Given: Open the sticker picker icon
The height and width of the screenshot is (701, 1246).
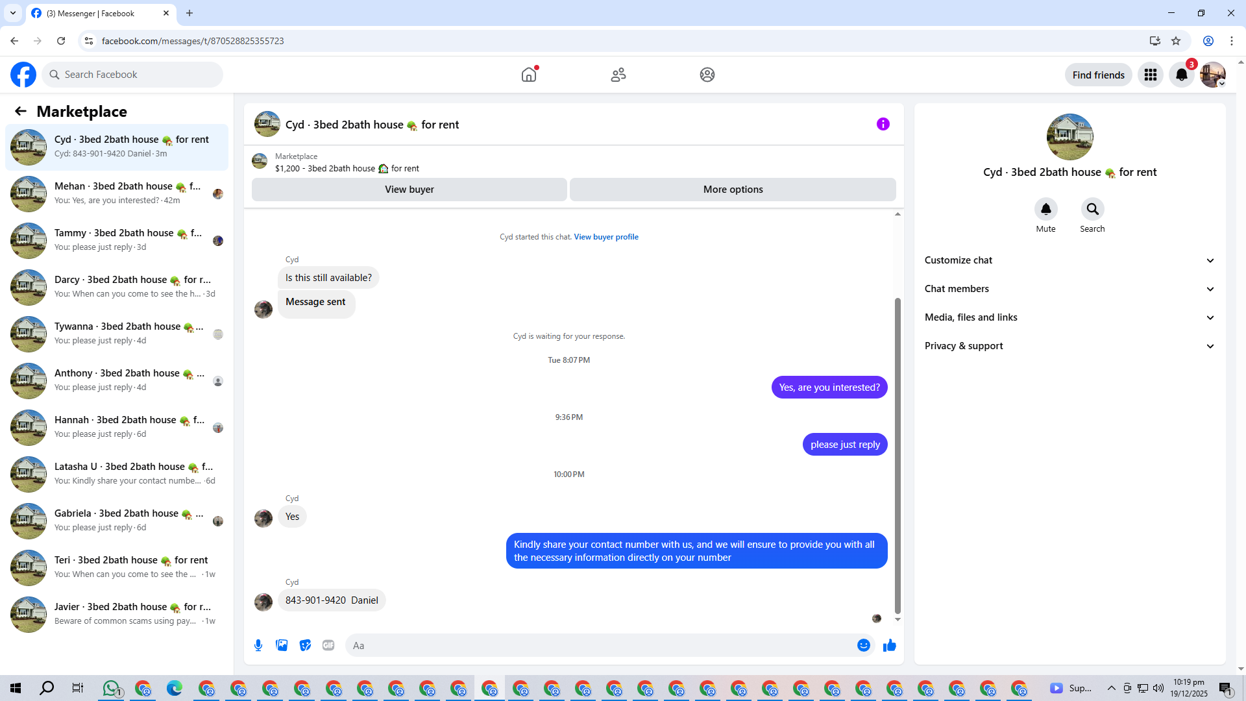Looking at the screenshot, I should tap(305, 645).
